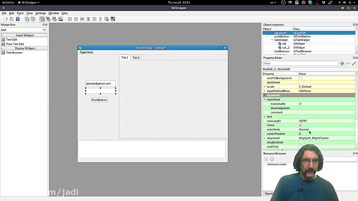Collapse the Display Widgets category
The width and height of the screenshot is (358, 201).
pyautogui.click(x=2, y=48)
